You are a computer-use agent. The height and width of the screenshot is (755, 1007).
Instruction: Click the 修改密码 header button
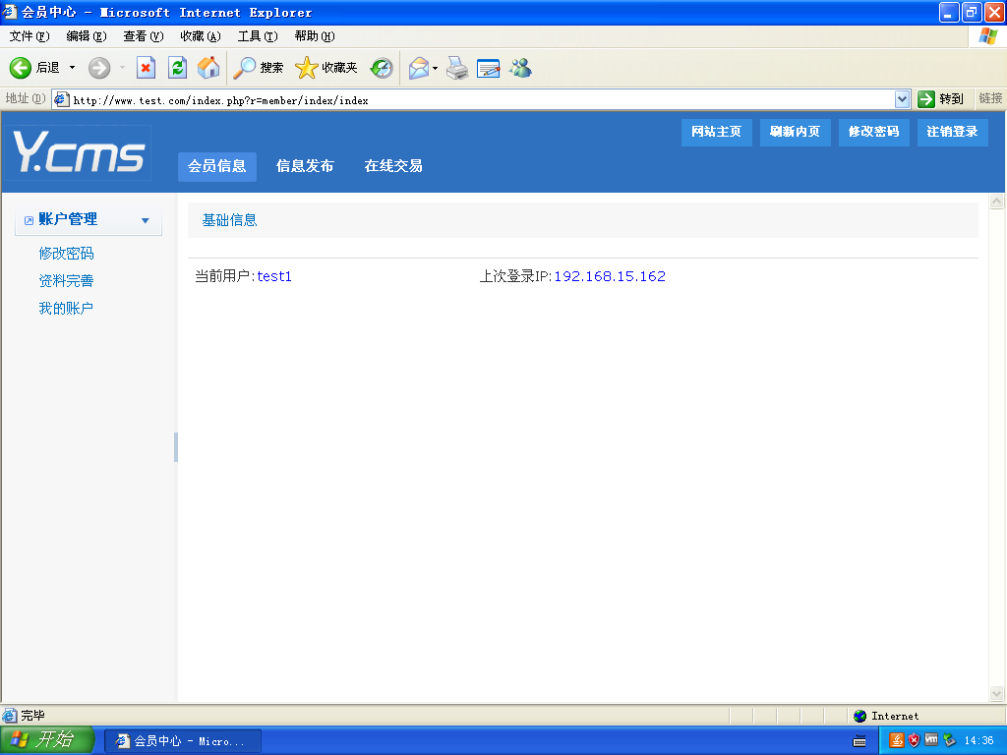tap(873, 132)
